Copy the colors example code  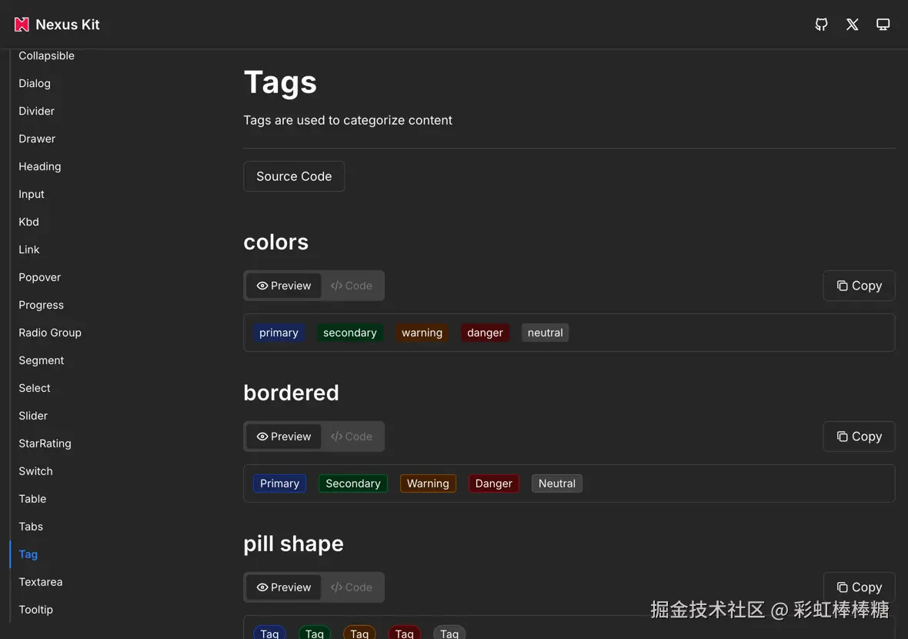click(859, 286)
